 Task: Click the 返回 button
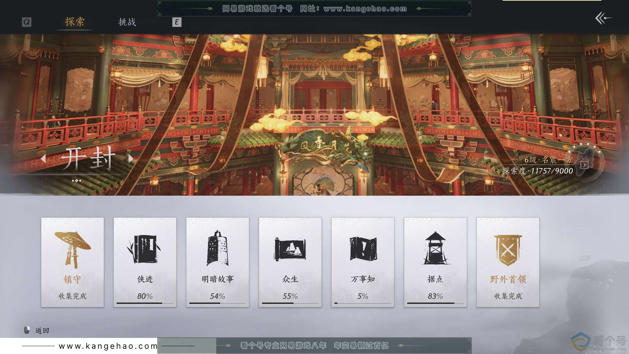pyautogui.click(x=42, y=330)
